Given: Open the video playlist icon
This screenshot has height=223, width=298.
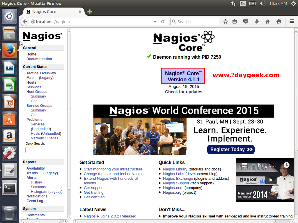Looking at the screenshot, I should pos(244,165).
